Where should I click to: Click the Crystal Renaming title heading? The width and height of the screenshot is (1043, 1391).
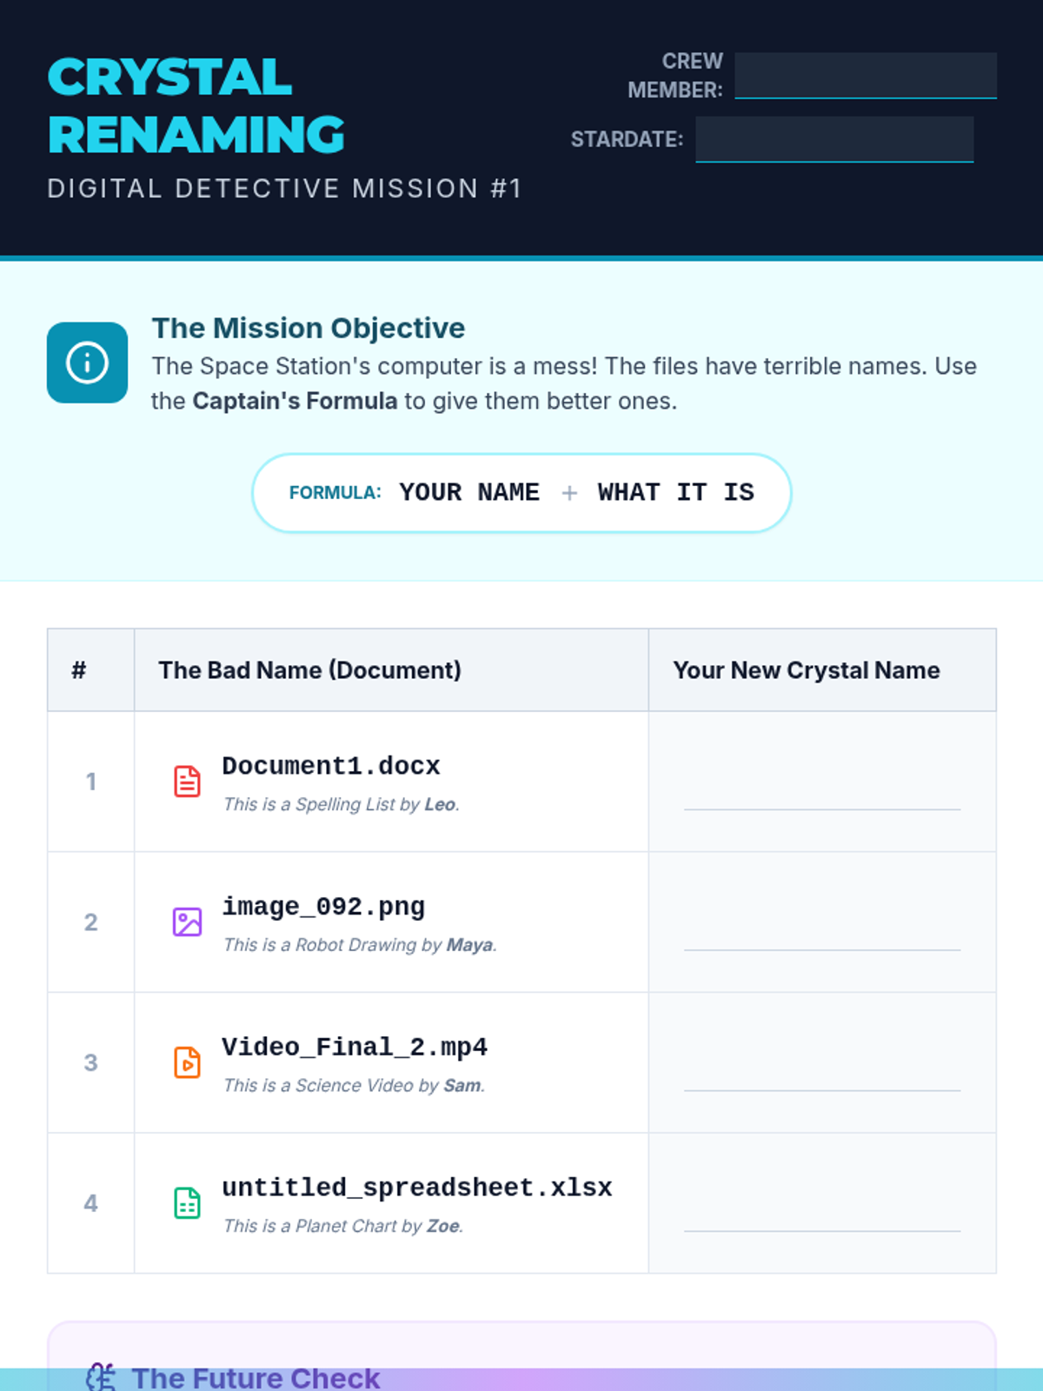coord(196,106)
